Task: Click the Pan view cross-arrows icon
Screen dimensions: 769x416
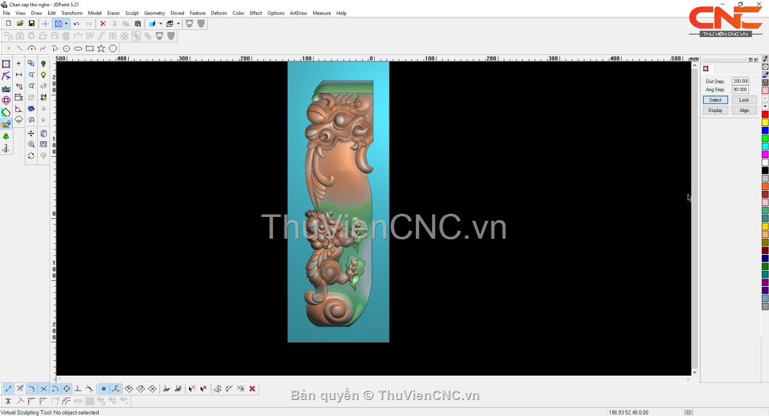Action: click(x=31, y=134)
